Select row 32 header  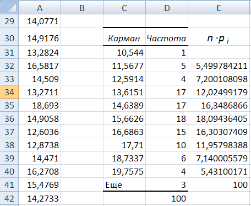tap(9, 66)
